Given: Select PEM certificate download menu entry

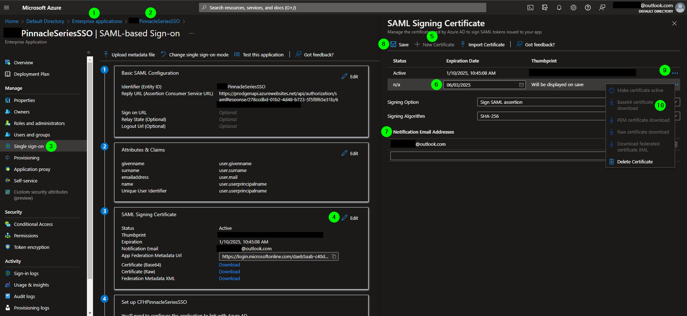Looking at the screenshot, I should point(640,120).
